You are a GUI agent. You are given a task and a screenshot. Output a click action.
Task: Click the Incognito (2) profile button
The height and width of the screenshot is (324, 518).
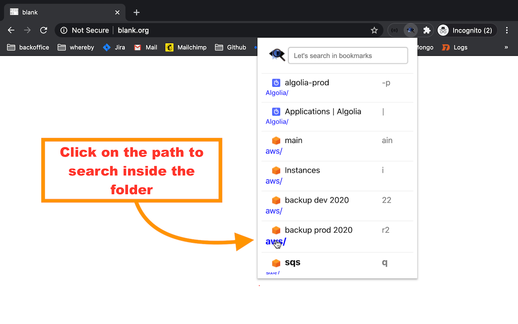tap(465, 30)
